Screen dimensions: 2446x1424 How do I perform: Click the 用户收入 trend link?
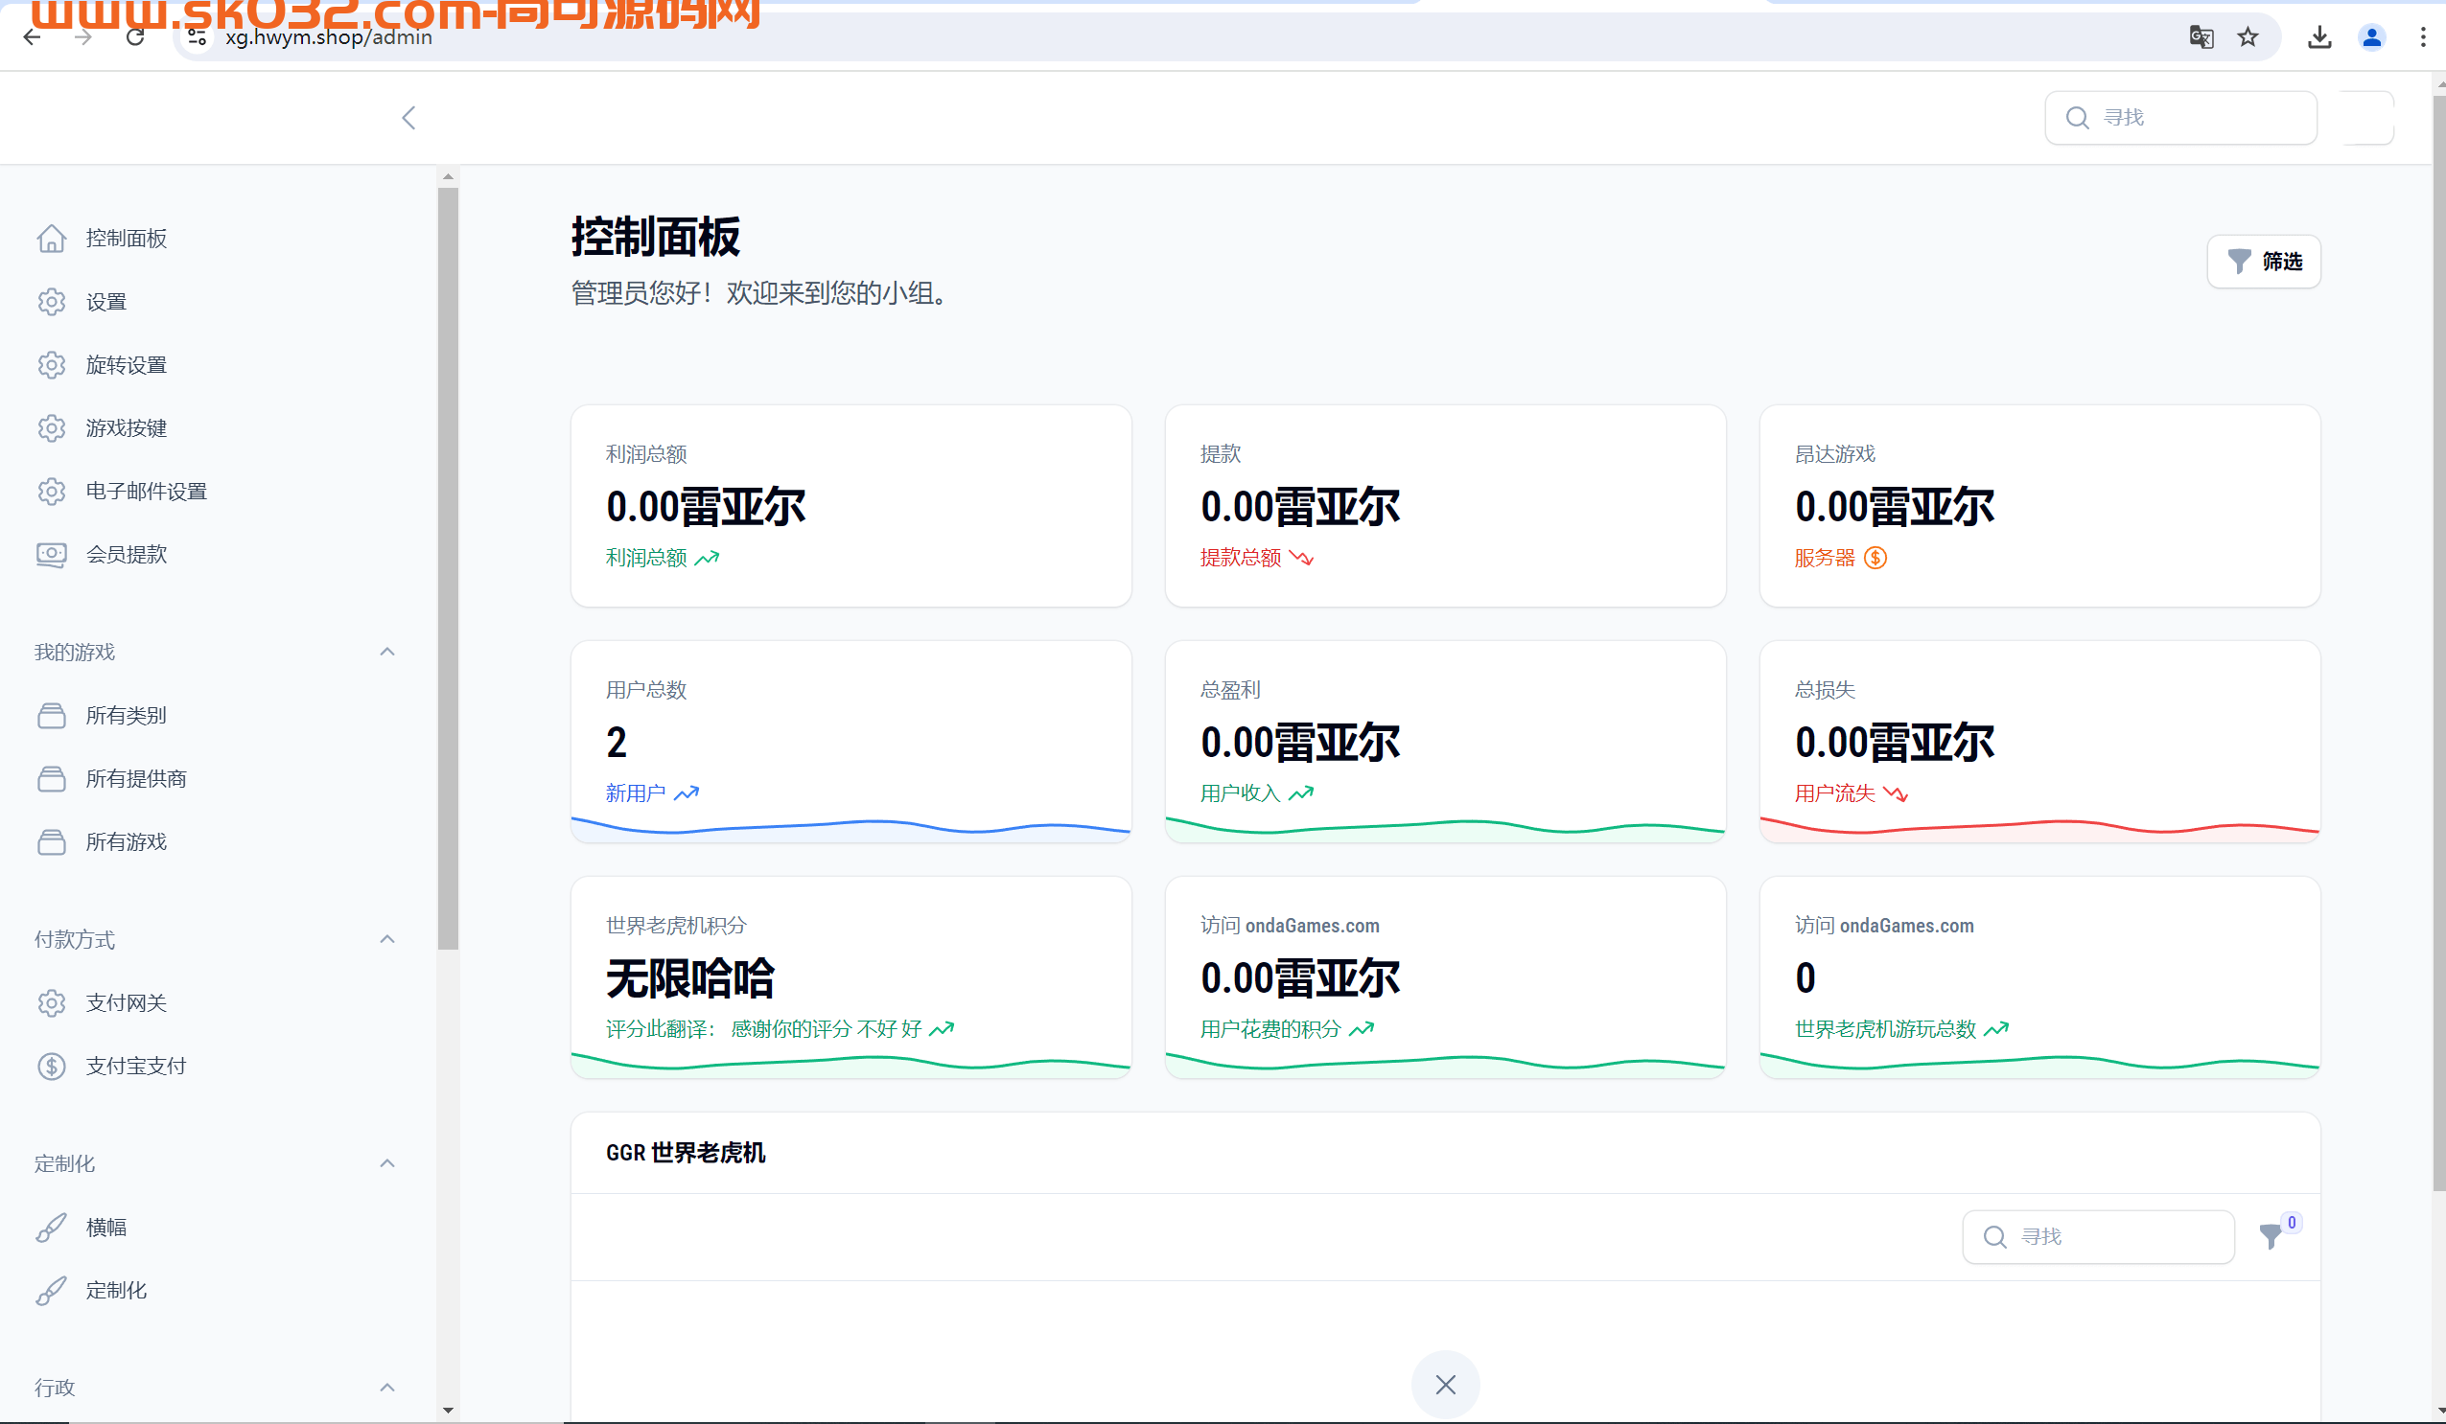coord(1256,793)
